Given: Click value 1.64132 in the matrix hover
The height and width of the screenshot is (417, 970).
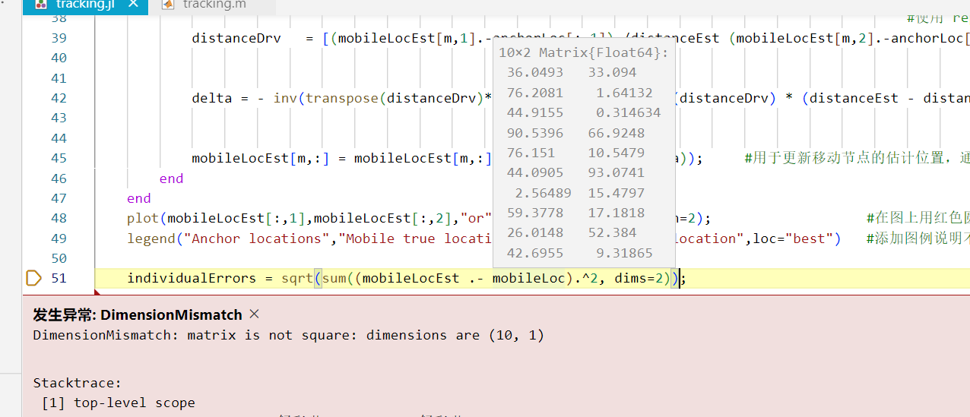Looking at the screenshot, I should pos(624,93).
